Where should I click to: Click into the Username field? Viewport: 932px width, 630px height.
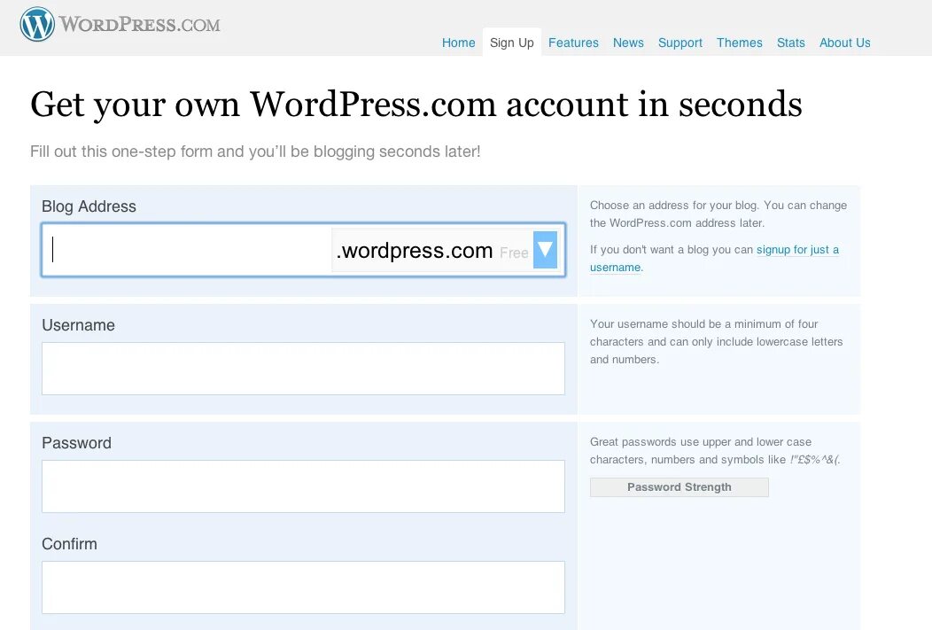coord(303,369)
